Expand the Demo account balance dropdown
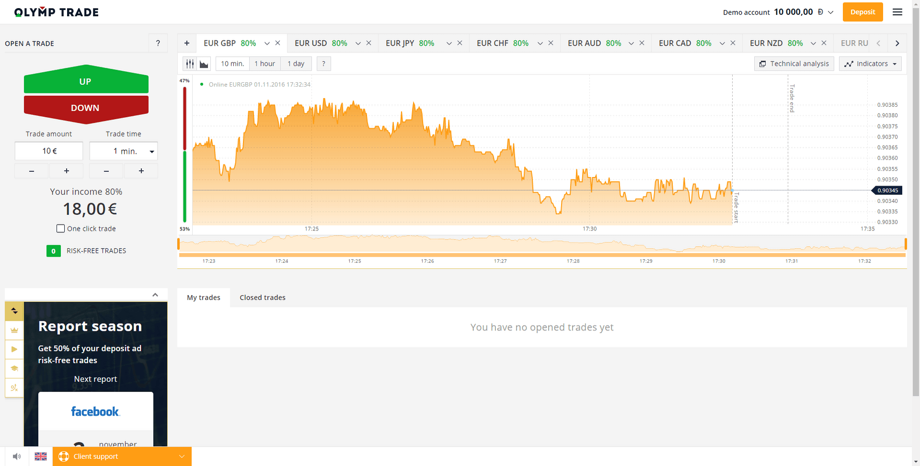920x466 pixels. pos(831,12)
